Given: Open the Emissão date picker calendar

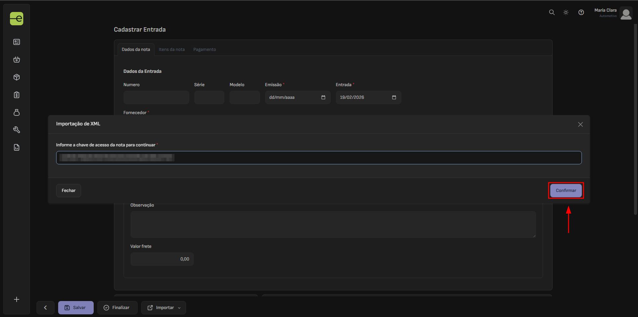Looking at the screenshot, I should click(323, 97).
